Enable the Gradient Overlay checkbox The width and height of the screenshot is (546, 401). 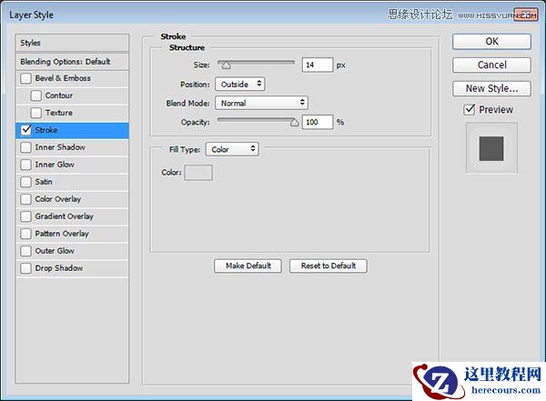click(25, 216)
